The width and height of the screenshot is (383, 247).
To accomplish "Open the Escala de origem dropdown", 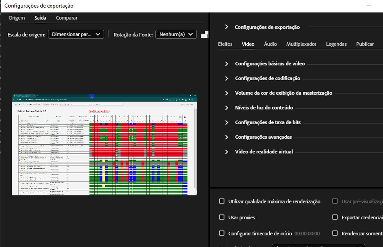I will [76, 34].
